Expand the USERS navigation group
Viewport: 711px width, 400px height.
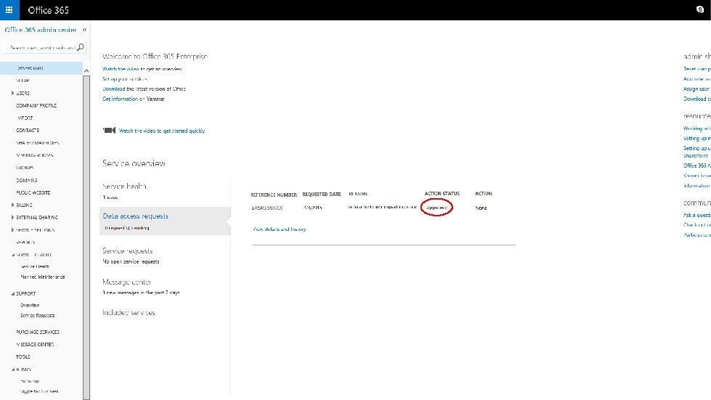[x=12, y=93]
